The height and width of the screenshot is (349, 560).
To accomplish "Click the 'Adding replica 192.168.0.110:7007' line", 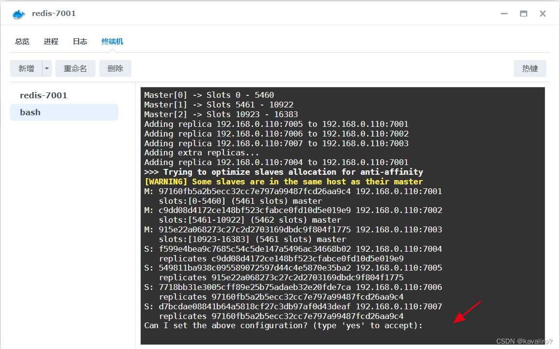I will point(276,143).
